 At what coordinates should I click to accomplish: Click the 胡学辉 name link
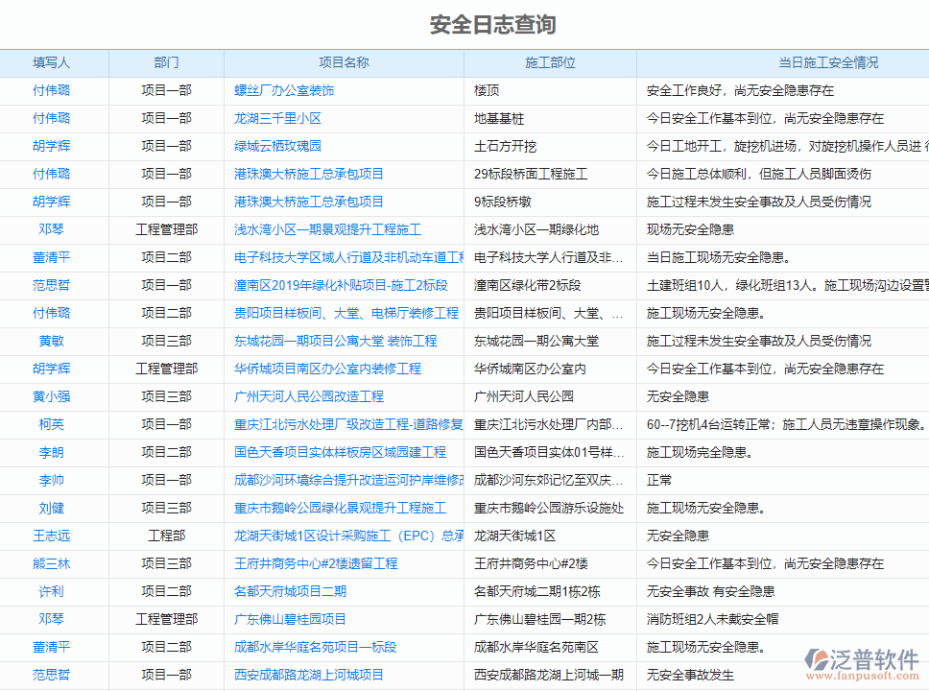(53, 146)
